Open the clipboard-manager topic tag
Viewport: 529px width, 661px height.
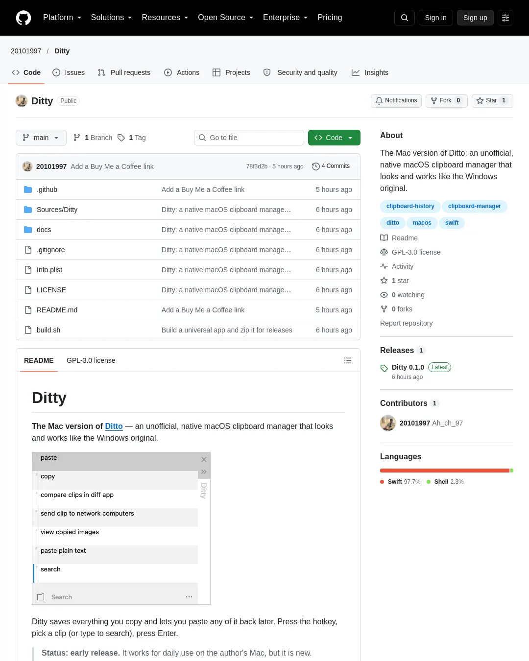click(475, 206)
